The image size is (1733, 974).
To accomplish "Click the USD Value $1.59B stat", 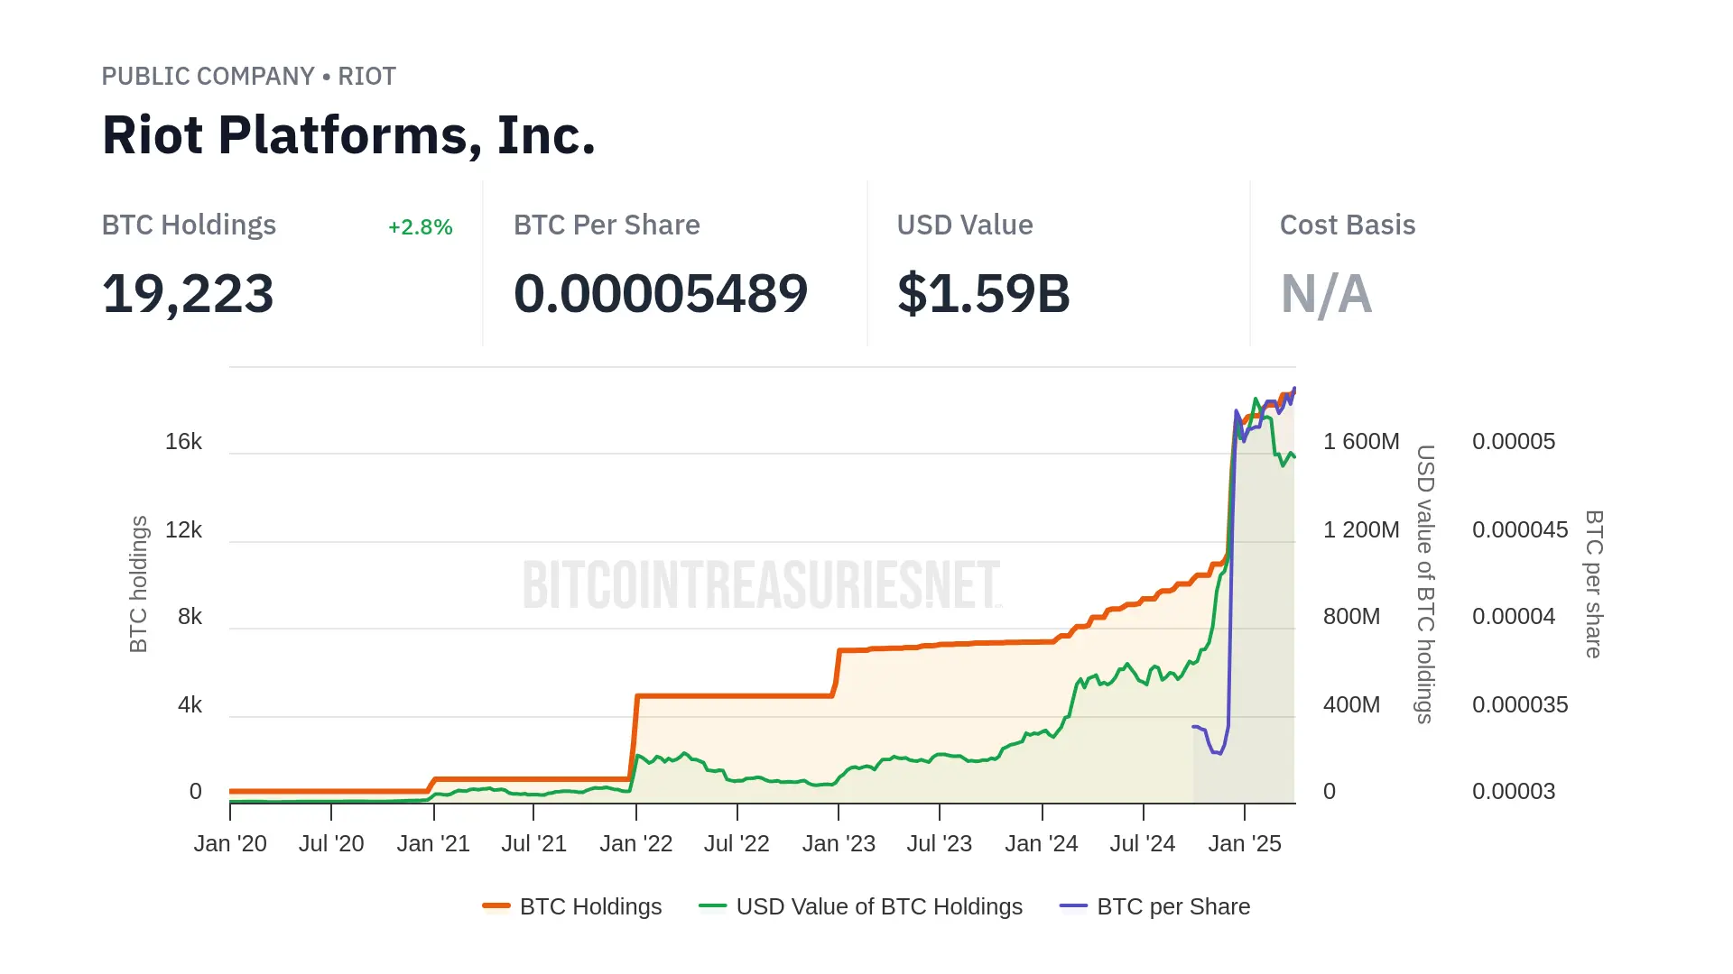I will tap(983, 294).
